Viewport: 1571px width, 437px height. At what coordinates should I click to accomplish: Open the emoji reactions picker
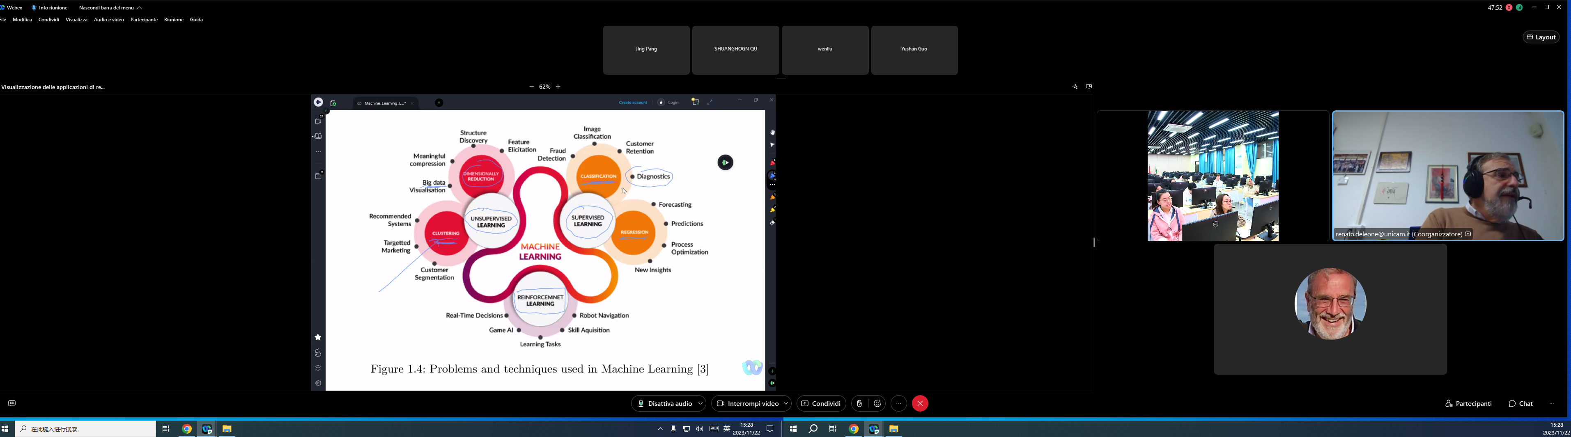pyautogui.click(x=877, y=403)
